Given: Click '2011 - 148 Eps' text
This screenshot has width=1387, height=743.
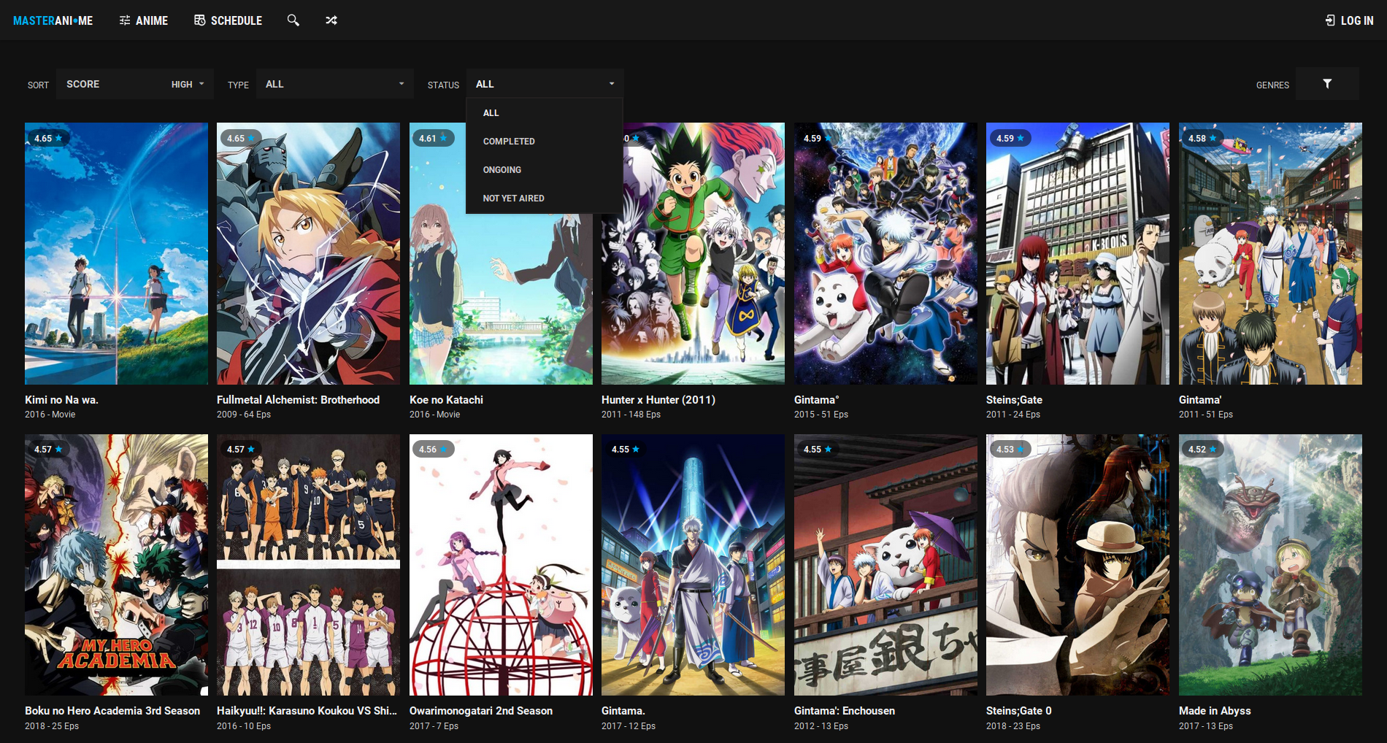Looking at the screenshot, I should tap(631, 415).
